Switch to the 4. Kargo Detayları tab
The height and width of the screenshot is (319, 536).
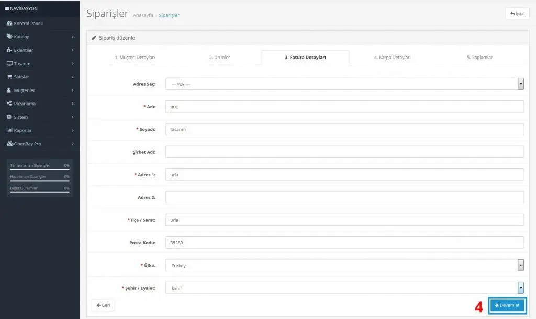393,58
